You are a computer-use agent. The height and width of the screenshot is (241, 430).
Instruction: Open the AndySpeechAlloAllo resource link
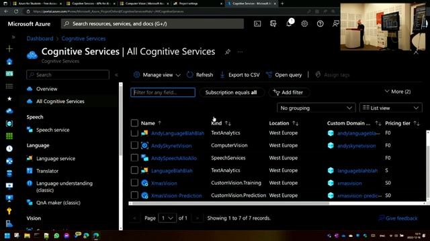[174, 158]
